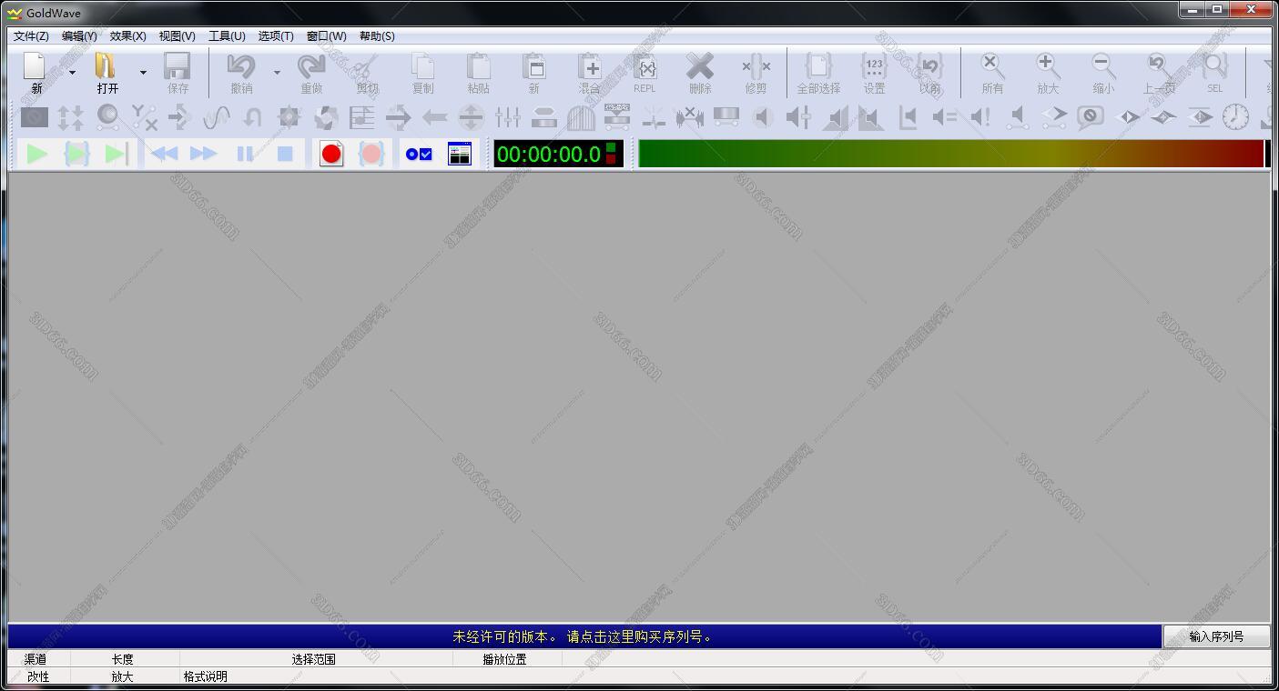Click the play-to-end green button
Viewport: 1279px width, 691px height.
(x=116, y=154)
